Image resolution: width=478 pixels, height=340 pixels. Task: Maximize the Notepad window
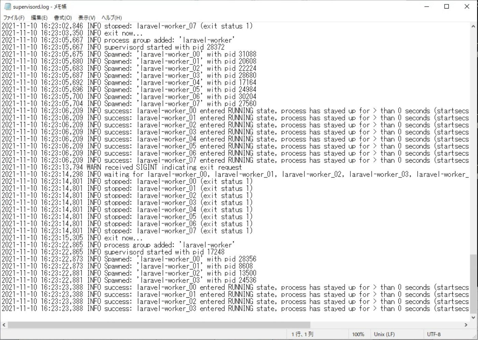point(447,6)
